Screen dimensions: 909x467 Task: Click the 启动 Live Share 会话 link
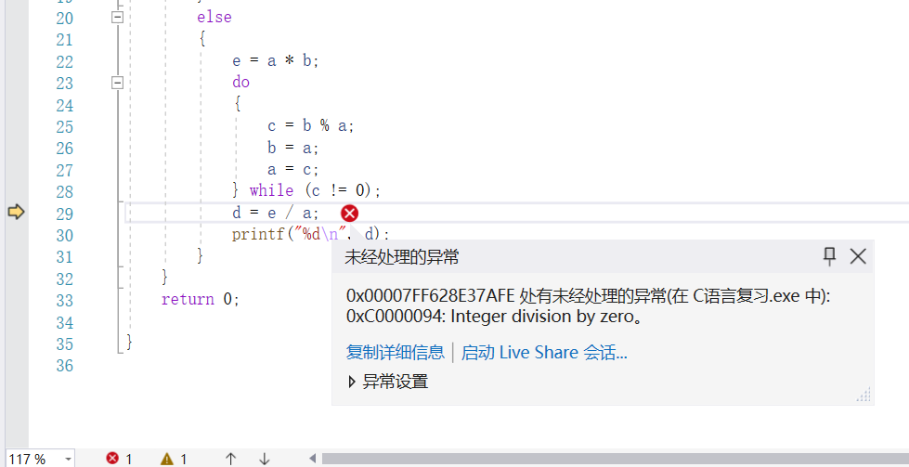[544, 352]
